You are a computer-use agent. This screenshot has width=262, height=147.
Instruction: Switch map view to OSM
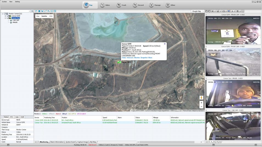point(51,16)
